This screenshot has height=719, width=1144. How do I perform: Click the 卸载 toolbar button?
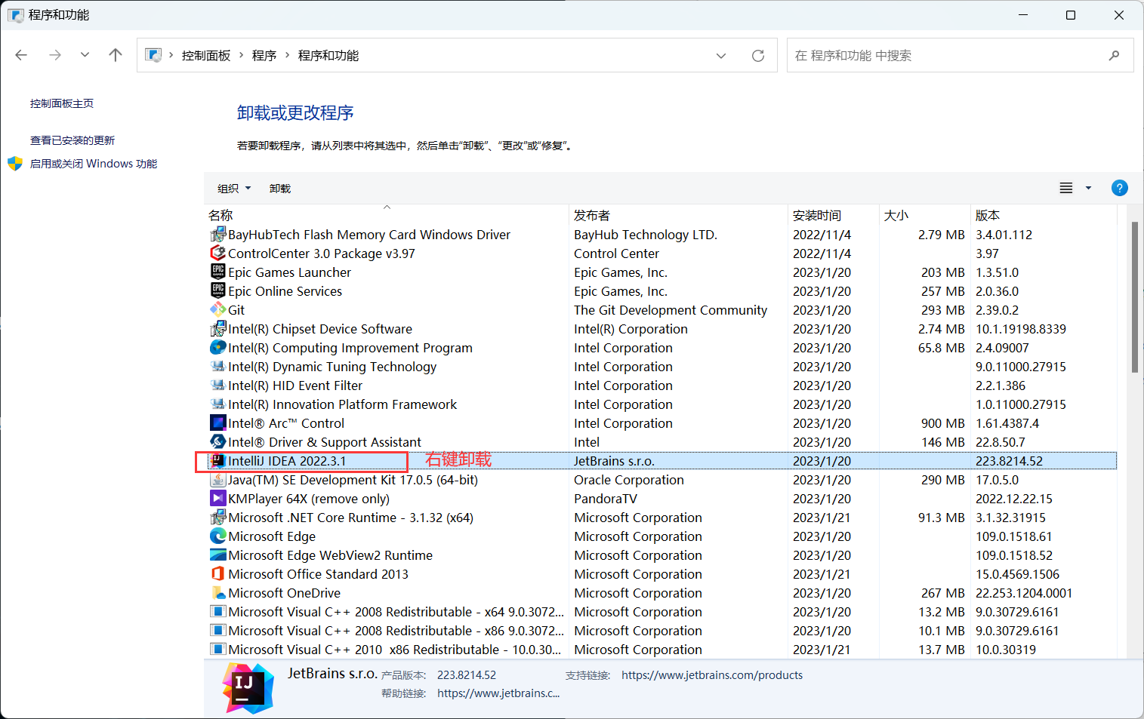point(280,189)
